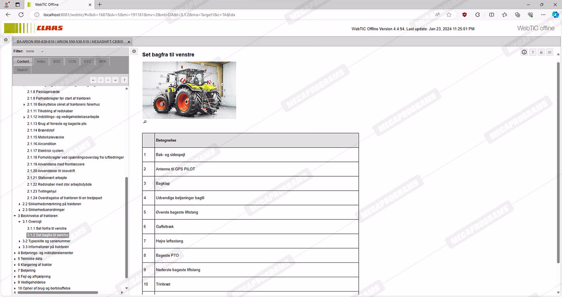Enlarge the tractor image with magnifier icon
562x297 pixels.
[144, 122]
